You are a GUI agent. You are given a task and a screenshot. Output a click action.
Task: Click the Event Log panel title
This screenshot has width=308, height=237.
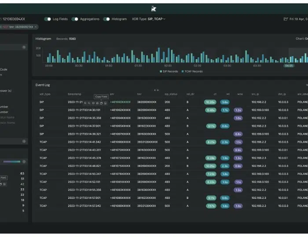[43, 85]
